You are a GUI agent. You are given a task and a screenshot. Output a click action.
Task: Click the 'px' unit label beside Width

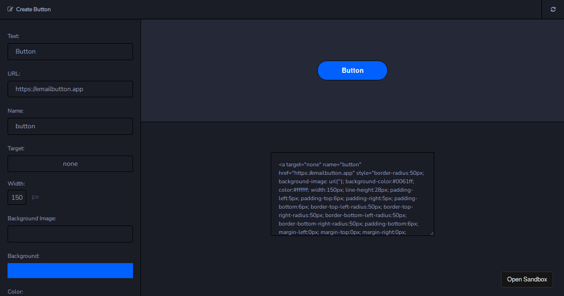tap(35, 197)
